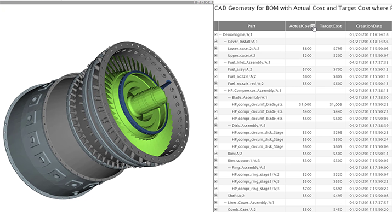This screenshot has height=212, width=392.
Task: Collapse the Blade_Assembly/A;1 node
Action: (229, 97)
